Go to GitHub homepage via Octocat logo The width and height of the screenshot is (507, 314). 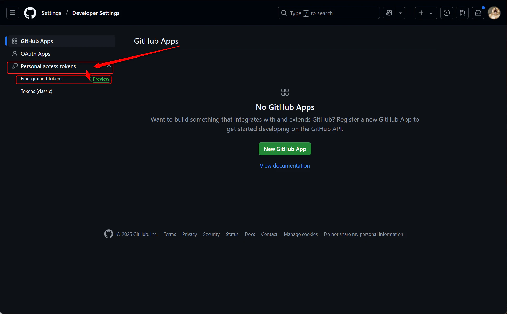coord(30,13)
